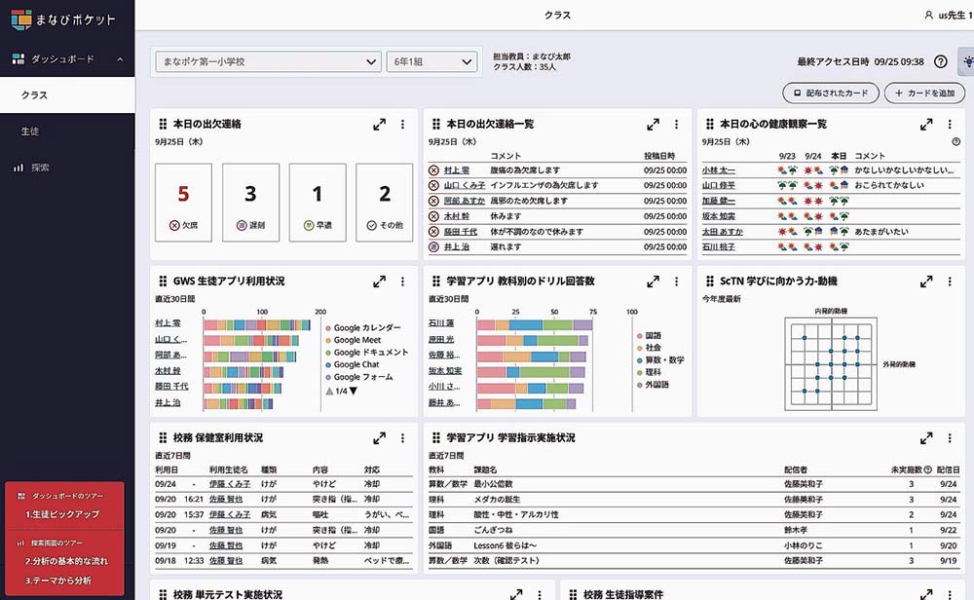Viewport: 974px width, 600px height.
Task: Open kebab menu on 校務 保健室利用状況 card
Action: [x=403, y=437]
